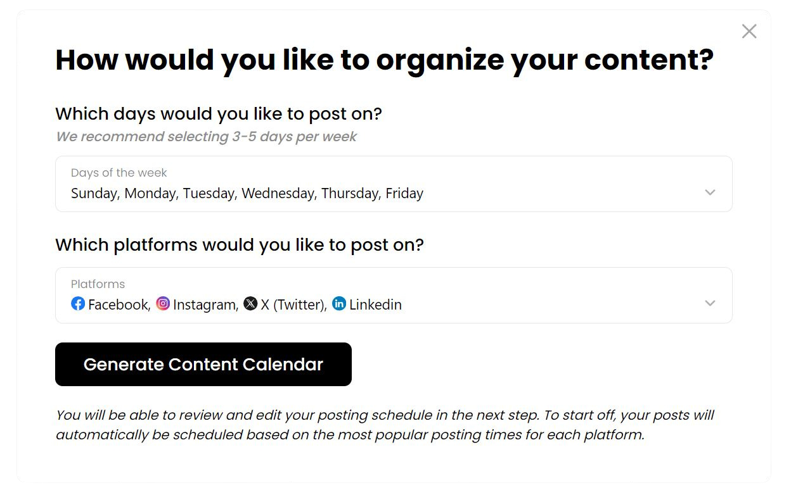
Task: Click the 'Days of the week' field label
Action: [119, 173]
